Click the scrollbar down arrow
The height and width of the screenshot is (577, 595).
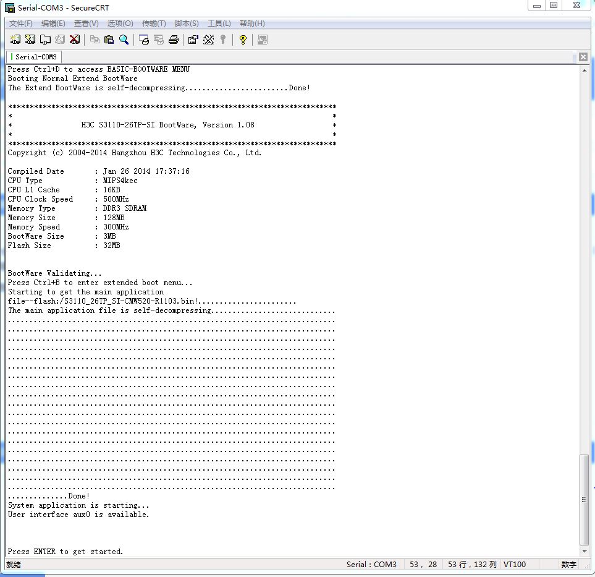[x=584, y=551]
